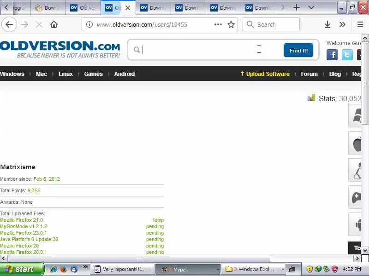Click the yellow security shield tray icon

309,269
